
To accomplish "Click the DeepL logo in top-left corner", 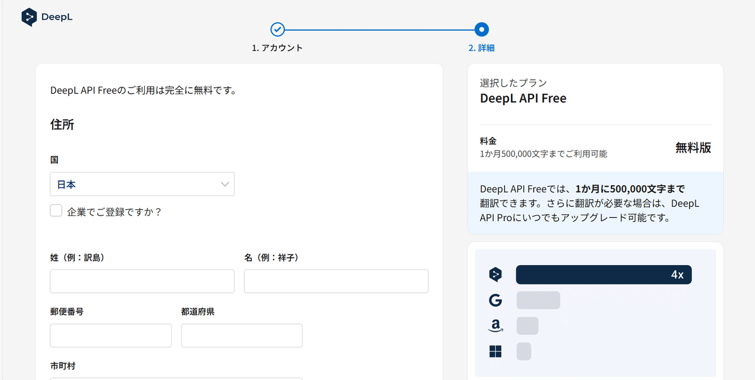I will pos(47,16).
